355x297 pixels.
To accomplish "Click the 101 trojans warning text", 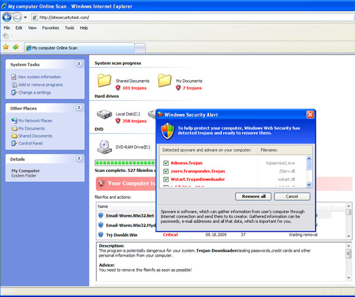I will (x=134, y=88).
